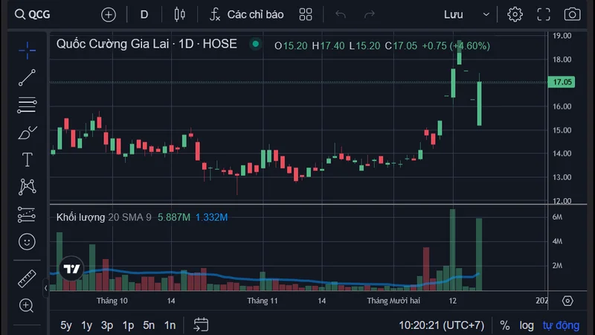Select the ruler measure tool
This screenshot has width=595, height=335.
[x=27, y=278]
